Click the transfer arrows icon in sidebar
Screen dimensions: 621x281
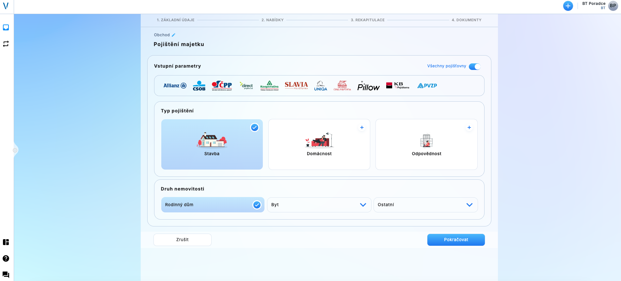point(6,44)
